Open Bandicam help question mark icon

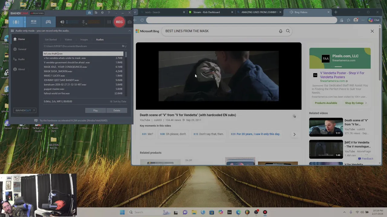(109, 13)
